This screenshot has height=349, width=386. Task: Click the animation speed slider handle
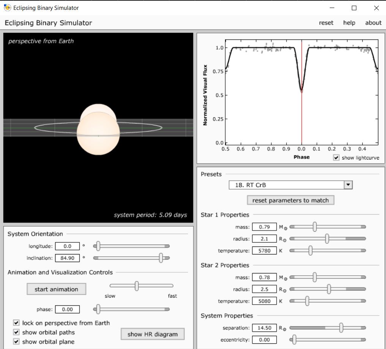(137, 286)
